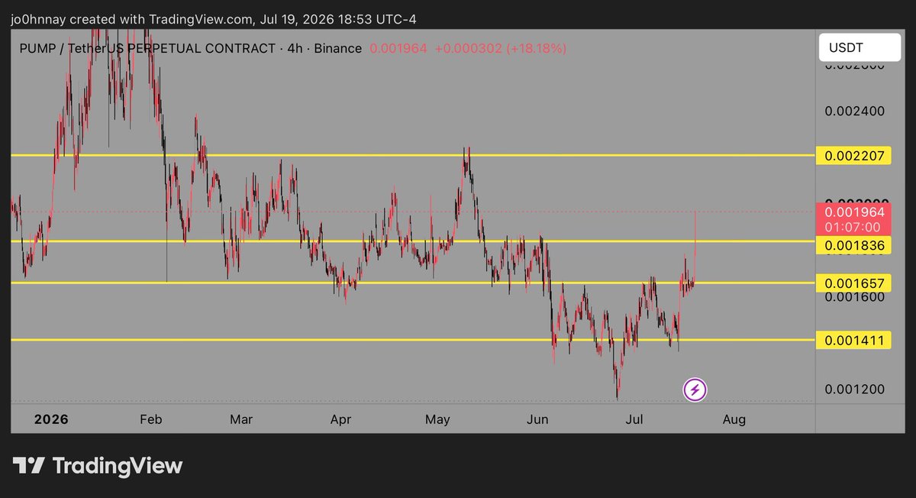Select the 0.002207 price level label
Viewport: 916px width, 498px height.
click(x=854, y=156)
